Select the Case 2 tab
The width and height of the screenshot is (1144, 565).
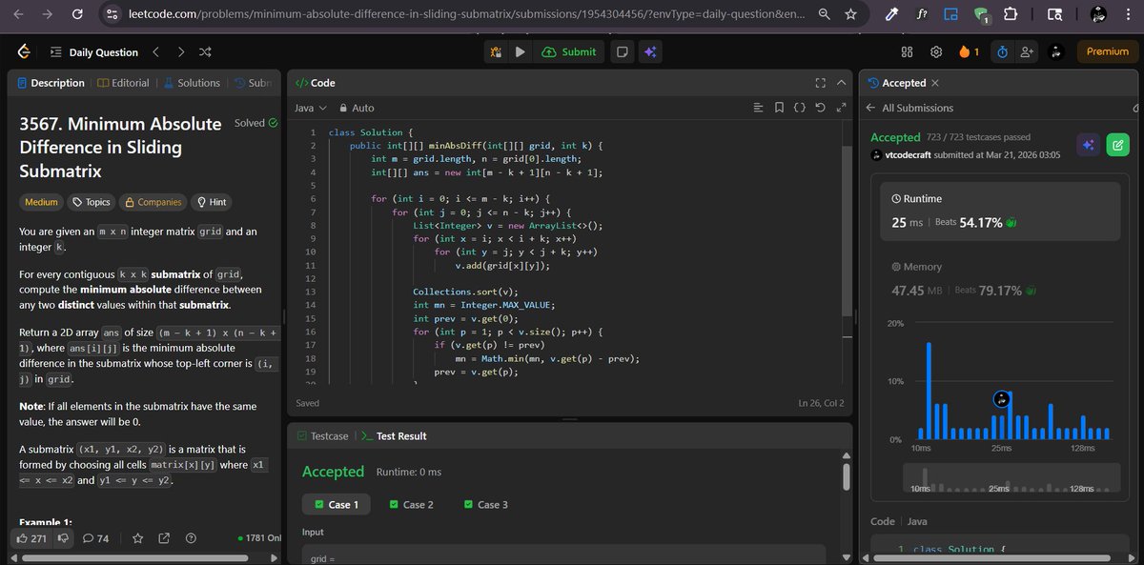[413, 504]
